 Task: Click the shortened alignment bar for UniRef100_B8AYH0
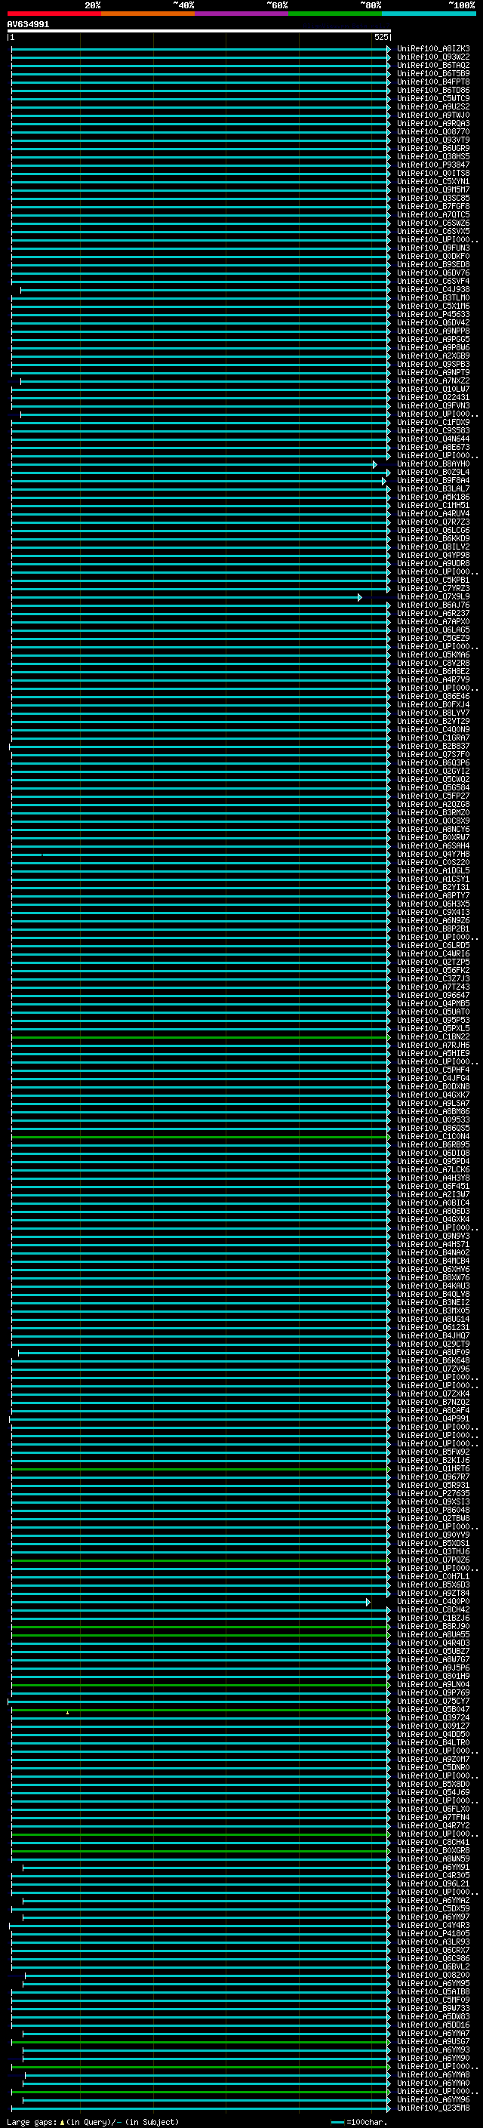tap(193, 464)
